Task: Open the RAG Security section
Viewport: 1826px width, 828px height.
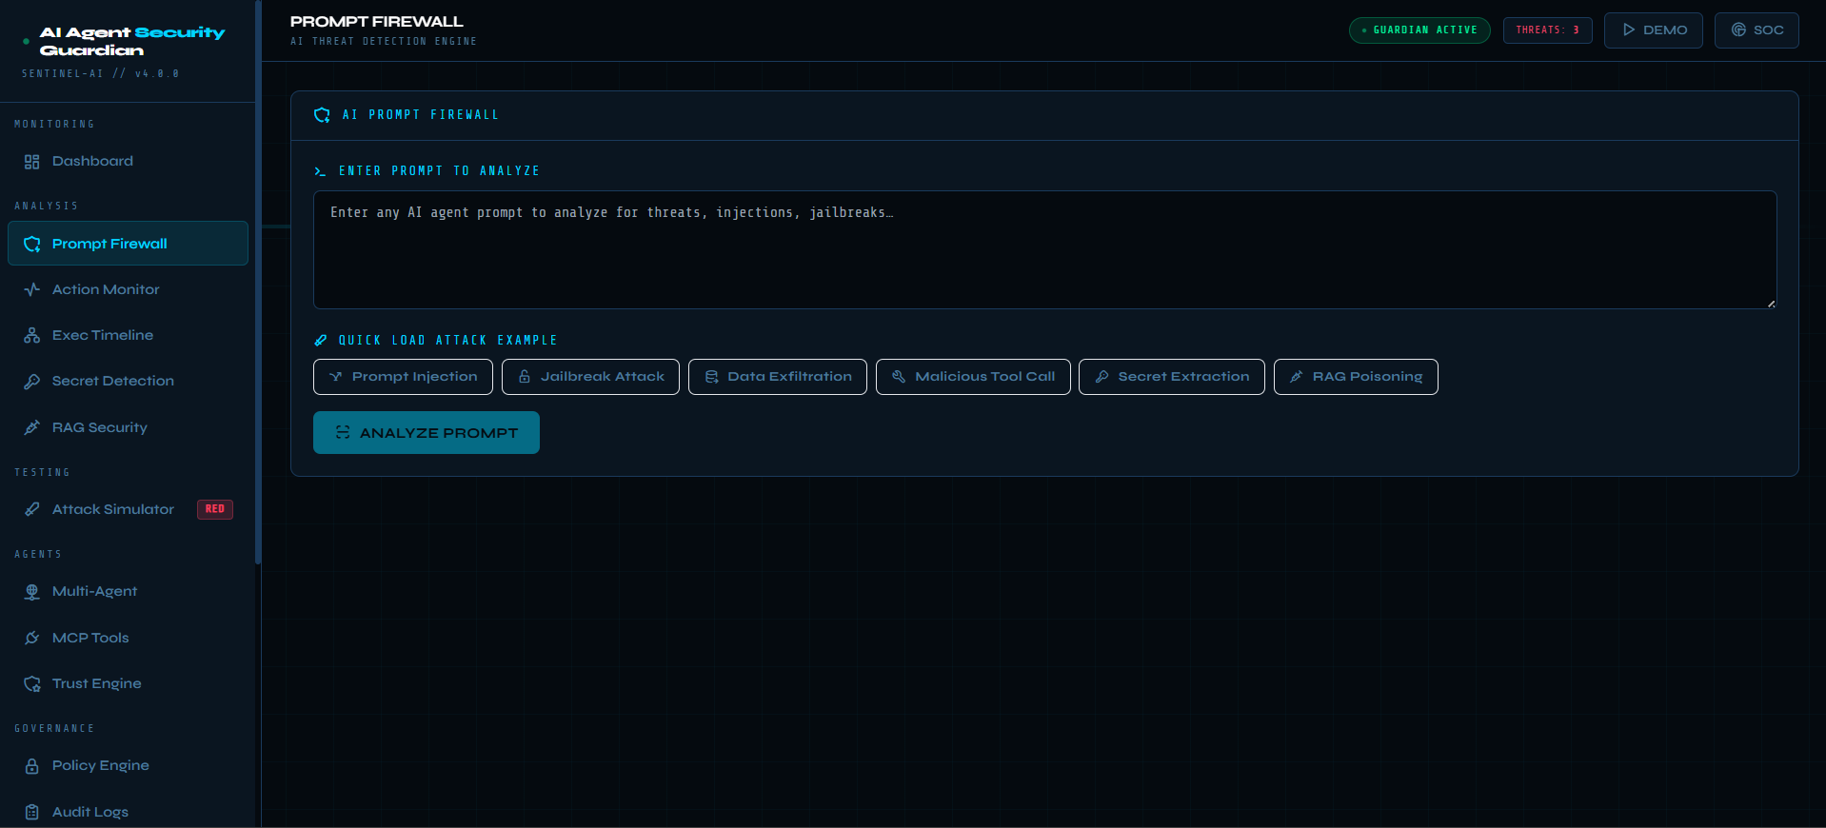Action: (128, 427)
